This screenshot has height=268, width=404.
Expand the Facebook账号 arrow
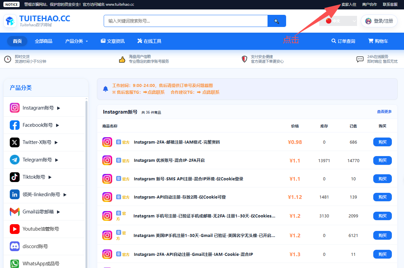58,125
